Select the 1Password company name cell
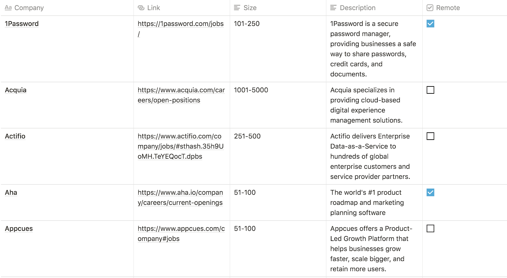The image size is (507, 278). [x=22, y=24]
